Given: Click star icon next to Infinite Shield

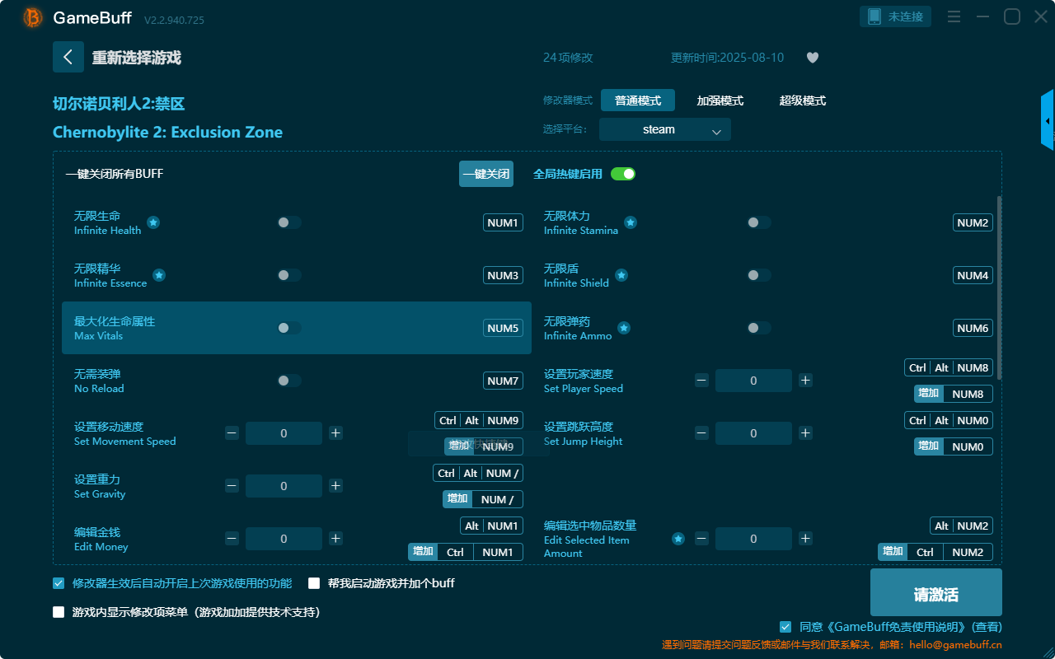Looking at the screenshot, I should 621,275.
